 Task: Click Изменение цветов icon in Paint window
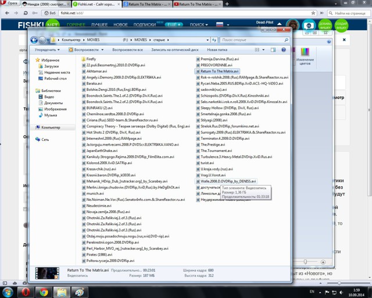point(305,56)
